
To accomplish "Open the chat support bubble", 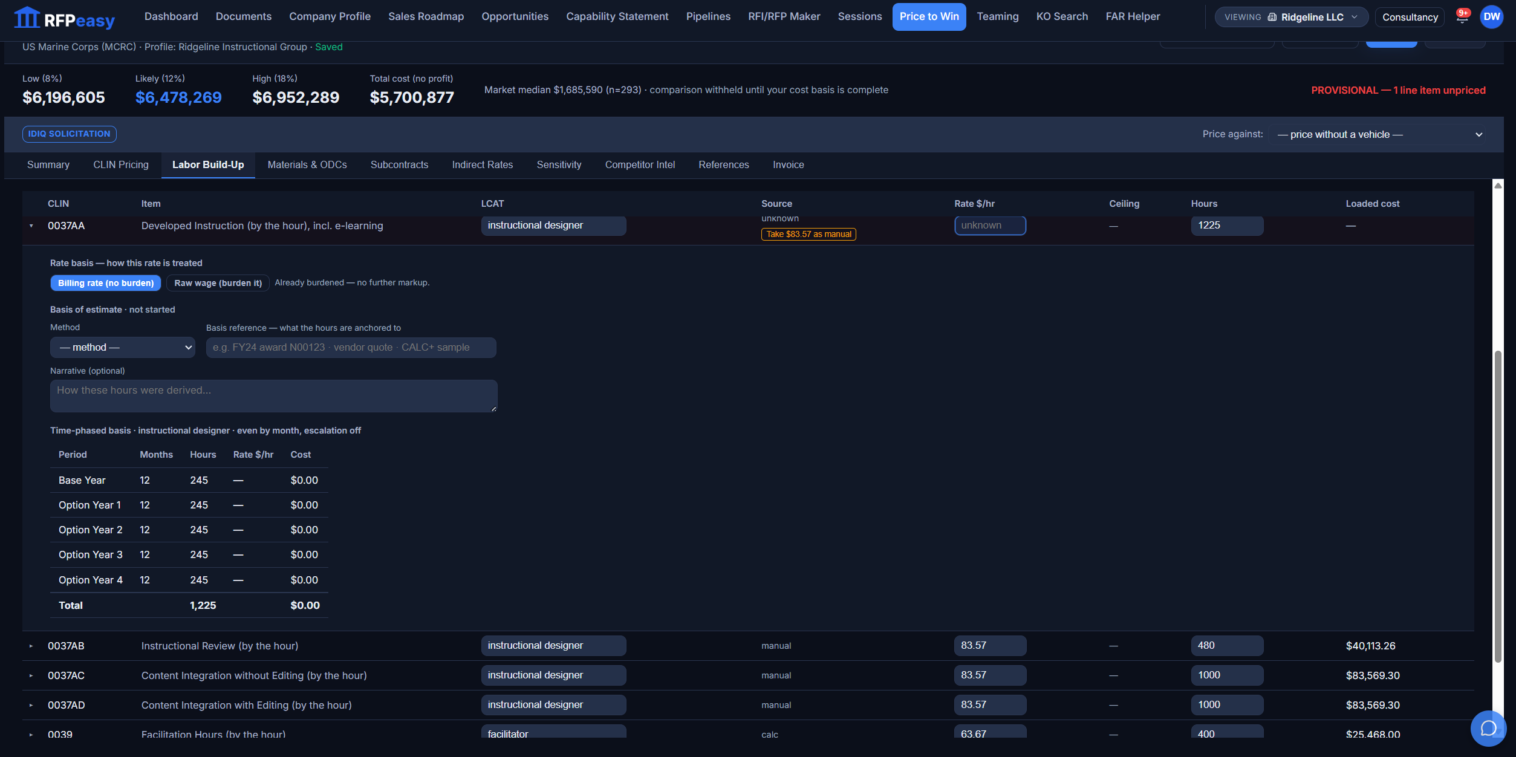I will 1488,728.
